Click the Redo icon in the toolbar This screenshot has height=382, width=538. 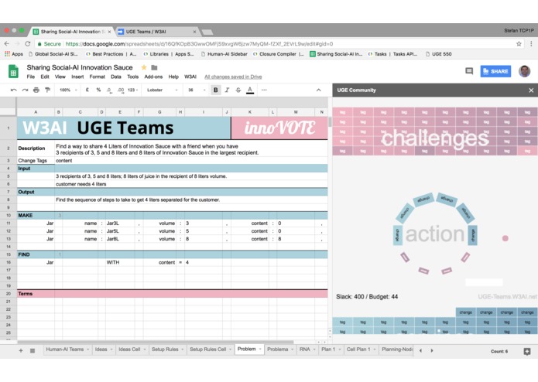coord(25,90)
